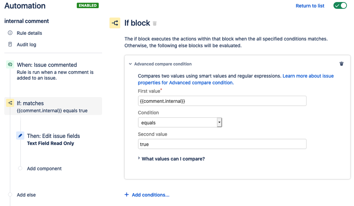The width and height of the screenshot is (354, 206).
Task: Click the Return to list link
Action: [x=310, y=6]
